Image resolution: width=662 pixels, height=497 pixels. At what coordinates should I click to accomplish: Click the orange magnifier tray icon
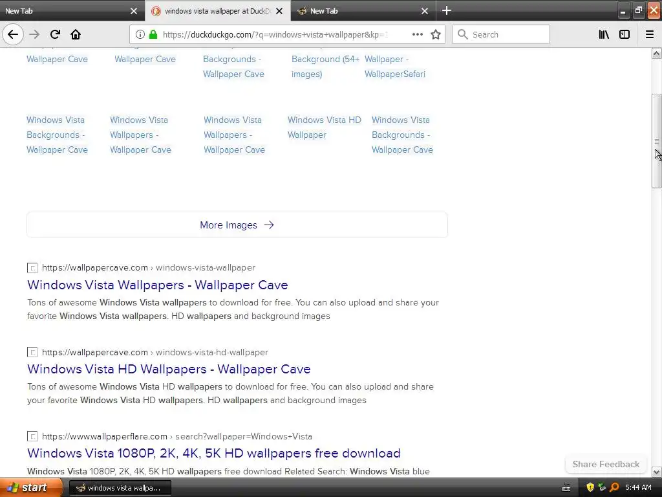coord(614,487)
